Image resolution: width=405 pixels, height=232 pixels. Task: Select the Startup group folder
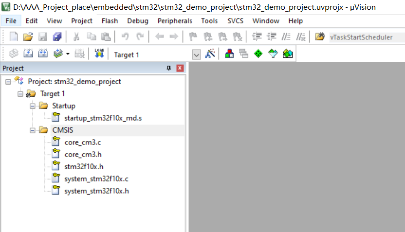tap(64, 106)
